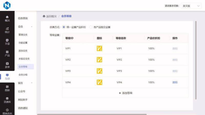
Task: Click VIP3 in the 等级名称 column
Action: [119, 71]
